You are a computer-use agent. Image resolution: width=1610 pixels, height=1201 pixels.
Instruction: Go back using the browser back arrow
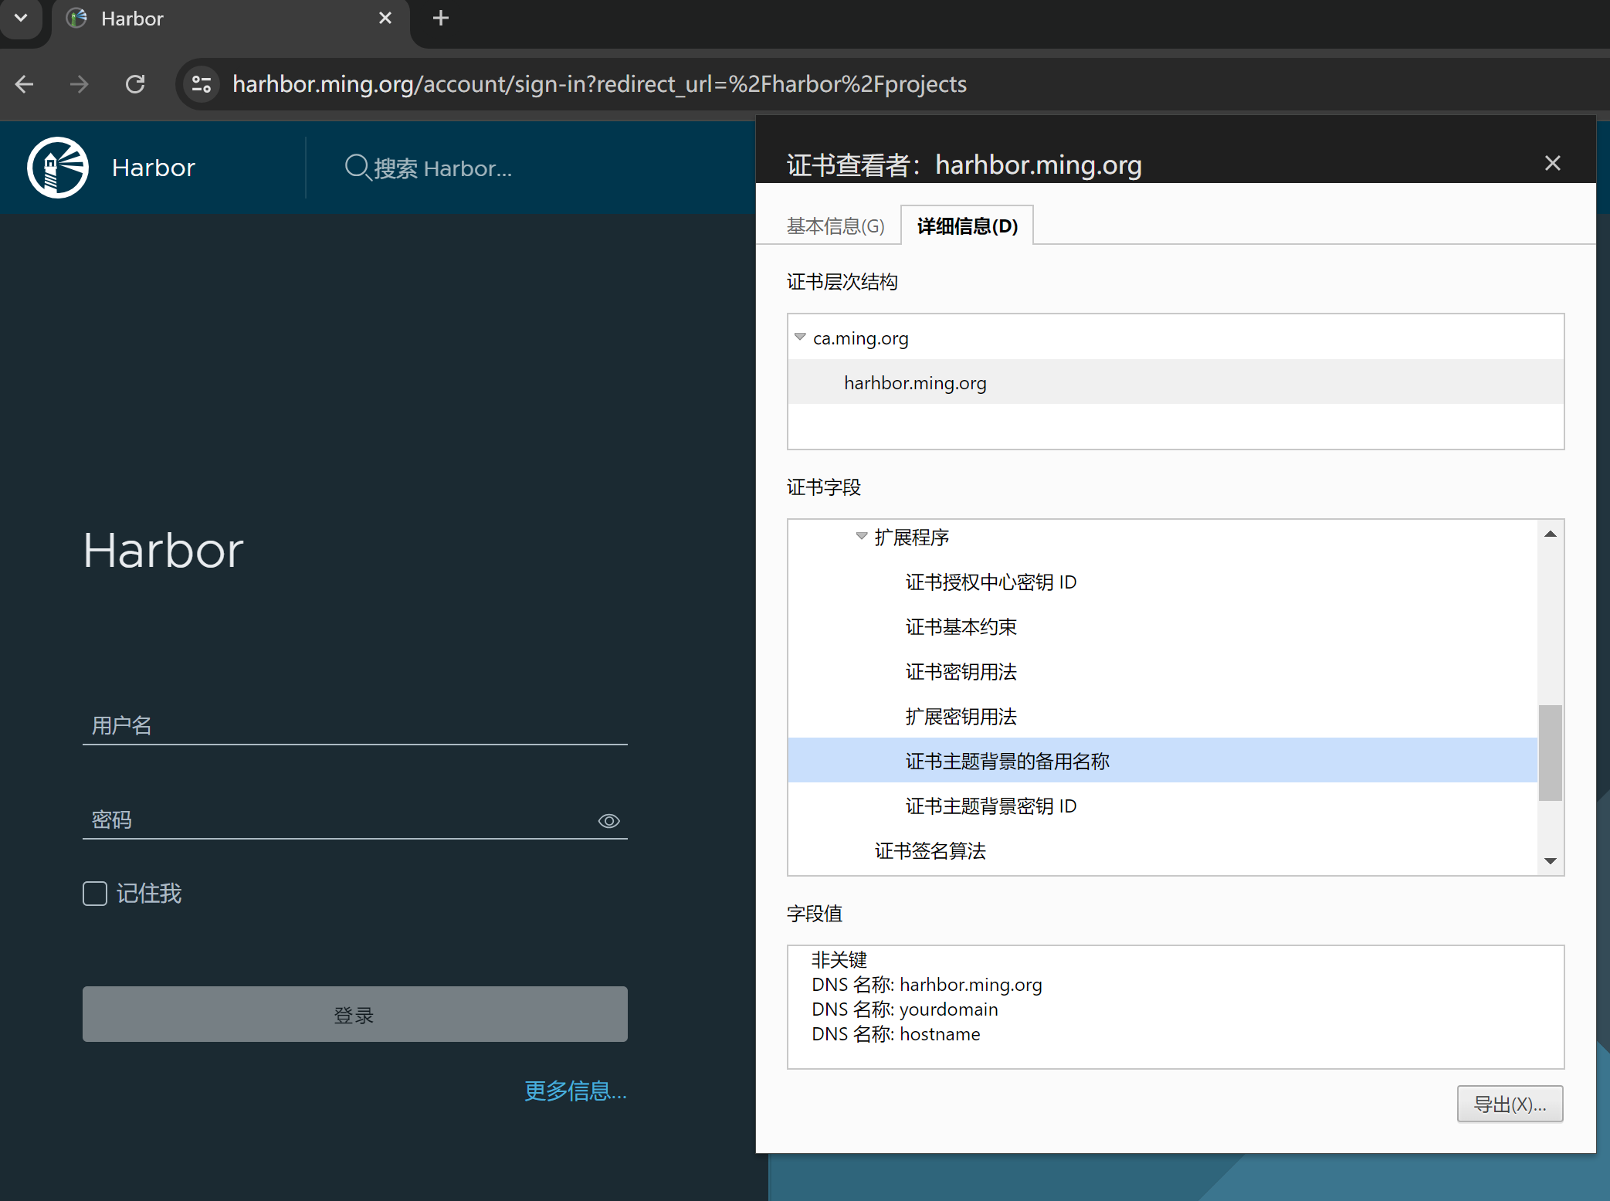(25, 83)
